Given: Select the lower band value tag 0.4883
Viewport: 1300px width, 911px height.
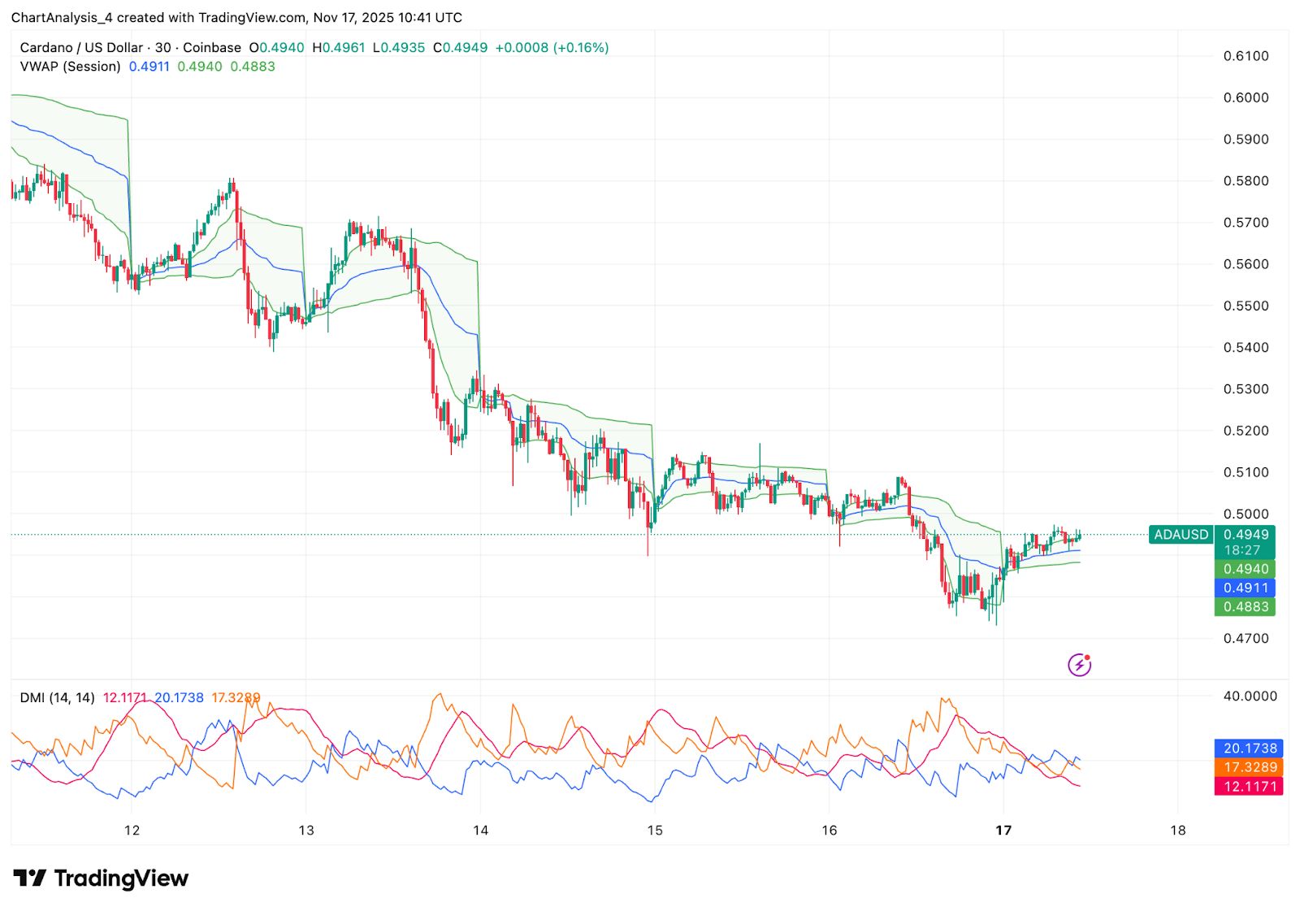Looking at the screenshot, I should click(1246, 606).
